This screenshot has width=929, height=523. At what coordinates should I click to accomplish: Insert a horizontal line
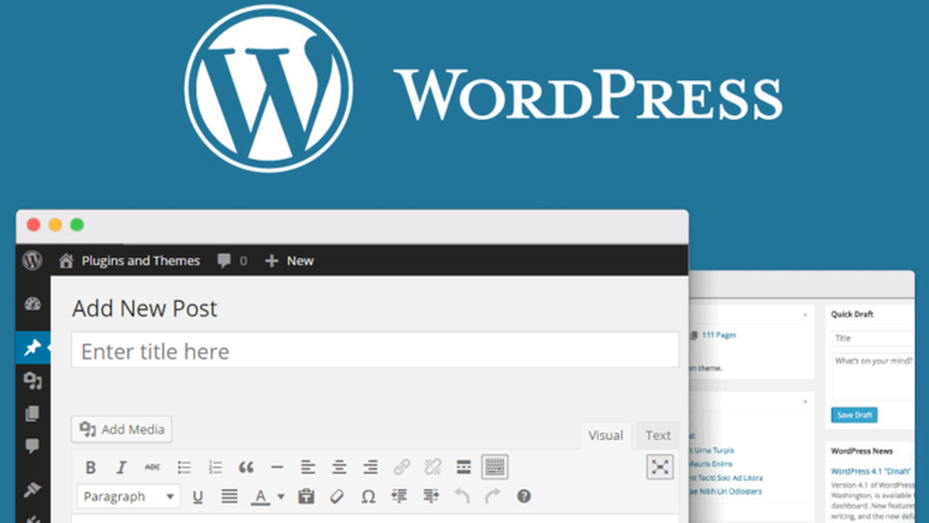[x=277, y=467]
